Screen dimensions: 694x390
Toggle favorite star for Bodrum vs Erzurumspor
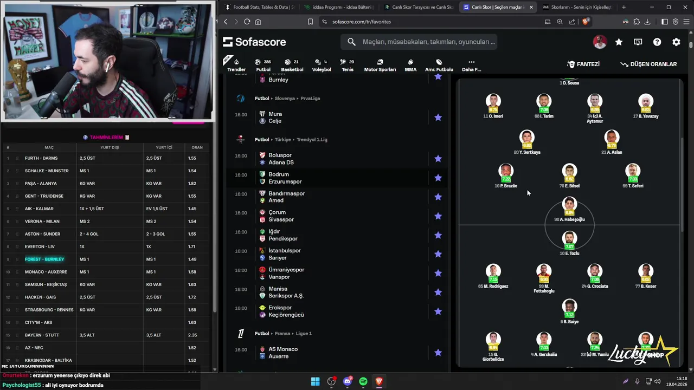coord(438,178)
